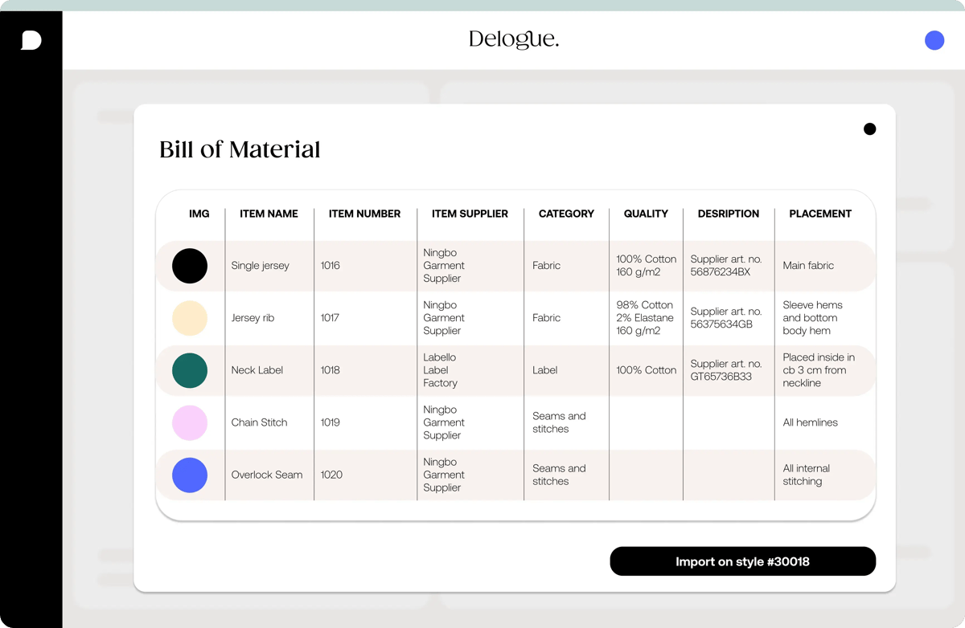Click the 98% Cotton 2% Elastane quality cell
Screen dimensions: 965x628
(x=645, y=318)
